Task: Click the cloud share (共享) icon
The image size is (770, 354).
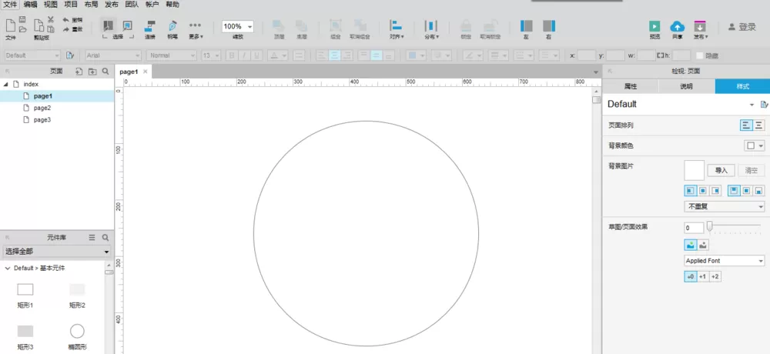Action: 677,26
